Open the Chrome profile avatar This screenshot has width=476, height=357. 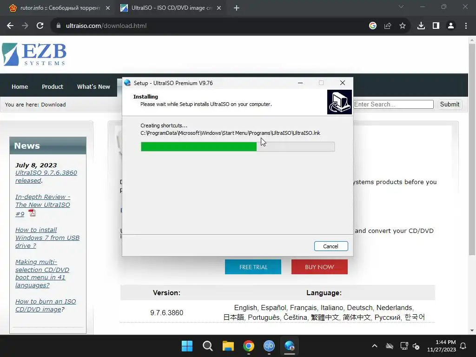pyautogui.click(x=451, y=26)
